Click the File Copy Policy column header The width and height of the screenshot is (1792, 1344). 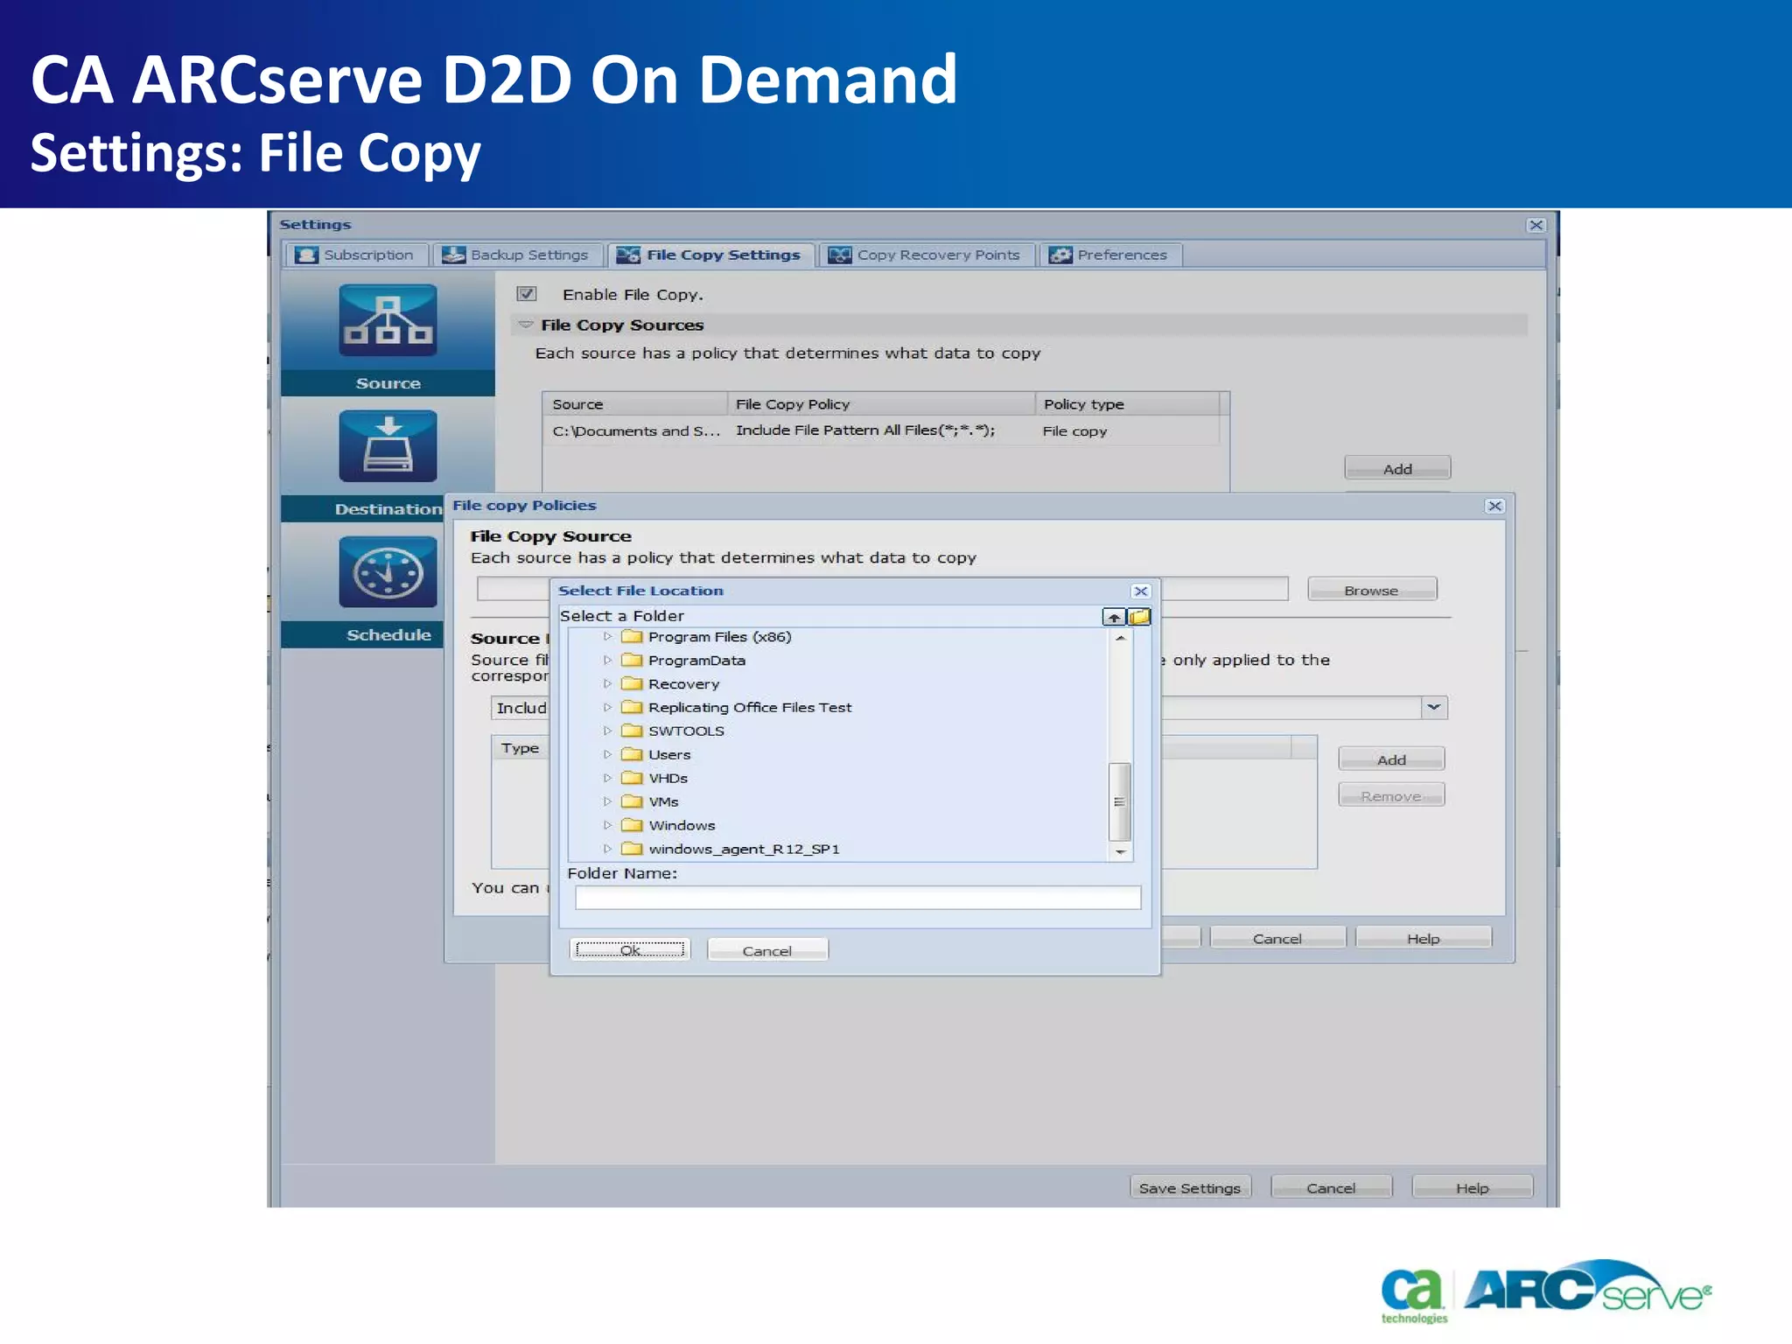[x=881, y=404]
